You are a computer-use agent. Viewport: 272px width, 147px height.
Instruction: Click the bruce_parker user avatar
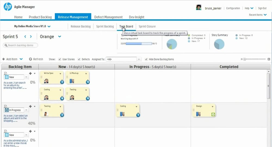(199, 8)
